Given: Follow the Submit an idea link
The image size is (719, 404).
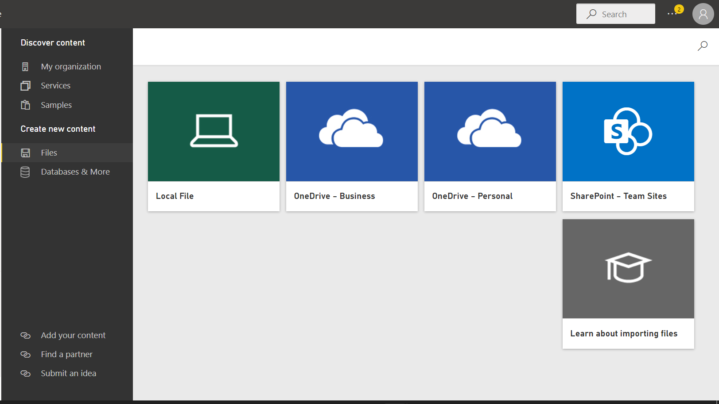Looking at the screenshot, I should tap(69, 374).
